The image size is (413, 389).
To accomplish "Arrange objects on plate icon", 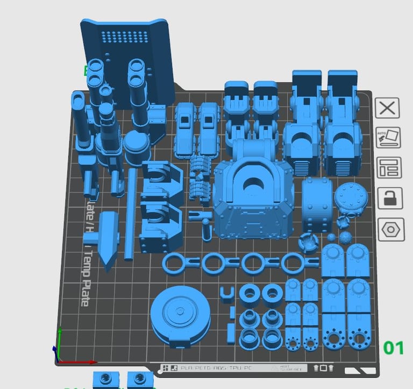I will click(x=389, y=168).
